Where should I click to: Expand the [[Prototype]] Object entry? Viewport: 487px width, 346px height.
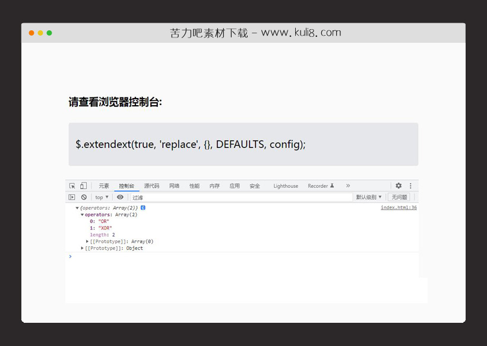(x=81, y=248)
